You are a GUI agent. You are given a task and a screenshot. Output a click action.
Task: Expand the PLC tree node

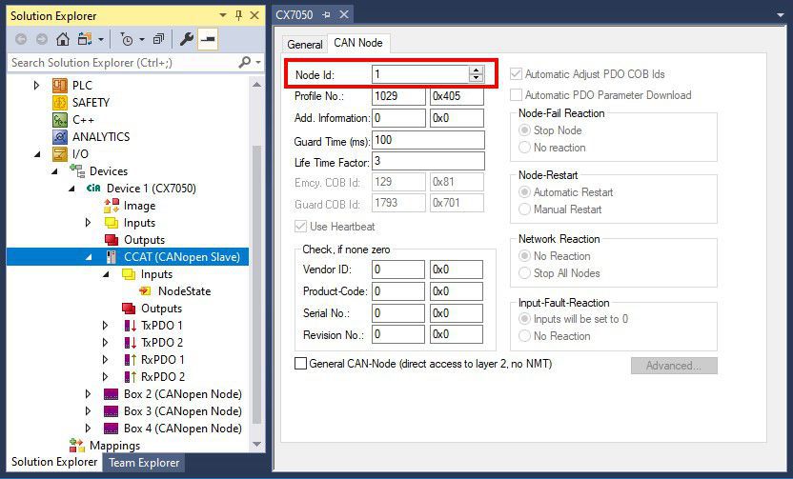pyautogui.click(x=36, y=86)
